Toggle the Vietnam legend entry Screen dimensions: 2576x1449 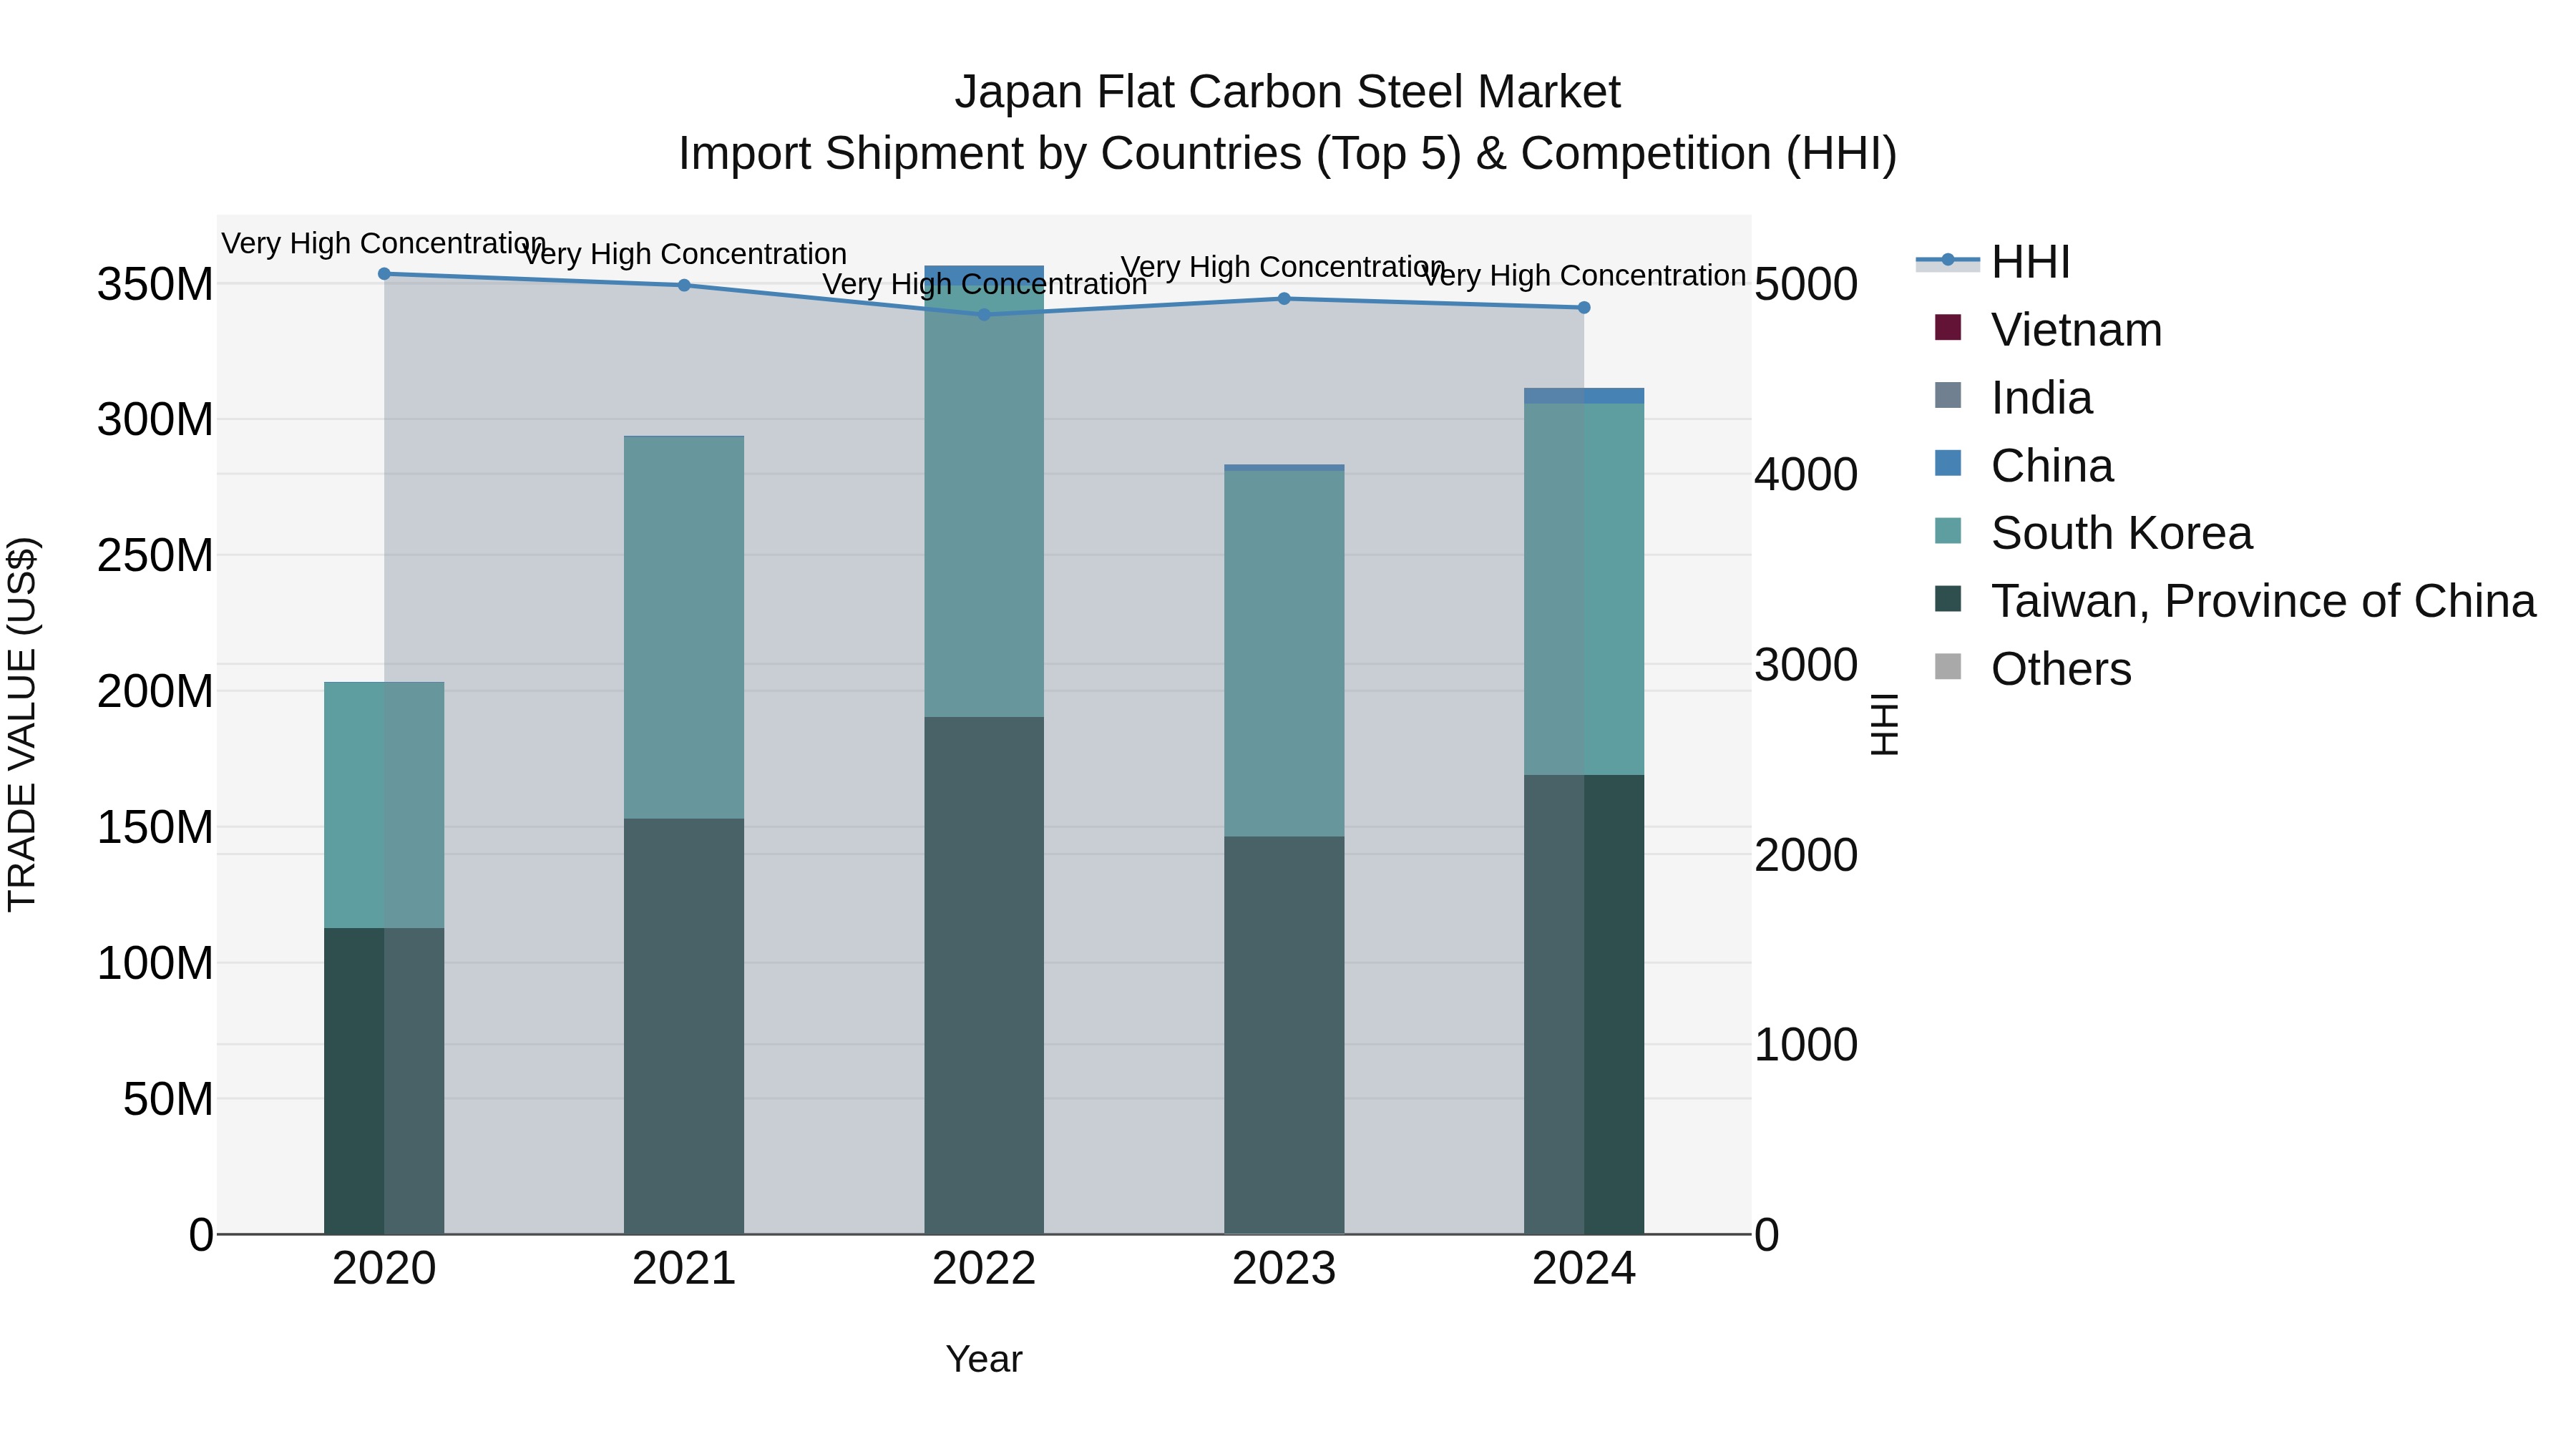click(x=2048, y=330)
